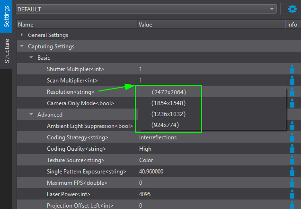Open info icon for Texture Source
The image size is (301, 209).
point(292,160)
